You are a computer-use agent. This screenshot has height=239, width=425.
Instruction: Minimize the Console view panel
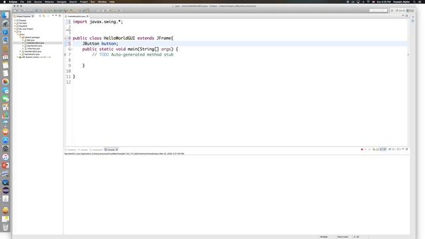click(403, 149)
